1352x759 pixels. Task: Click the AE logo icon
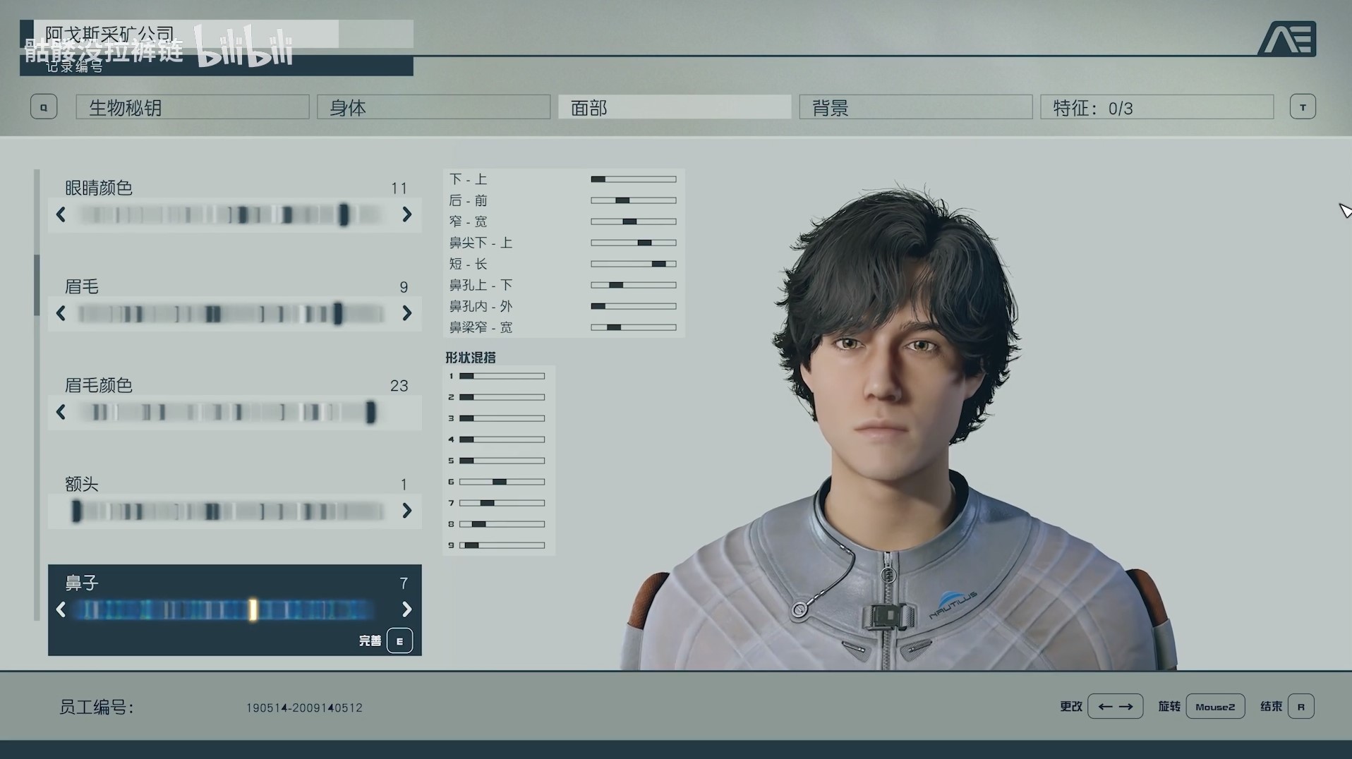pos(1286,38)
